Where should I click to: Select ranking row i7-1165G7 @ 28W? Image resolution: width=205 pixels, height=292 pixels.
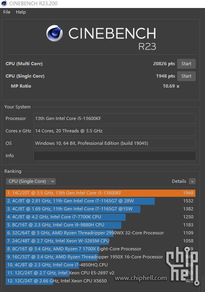[x=101, y=201]
